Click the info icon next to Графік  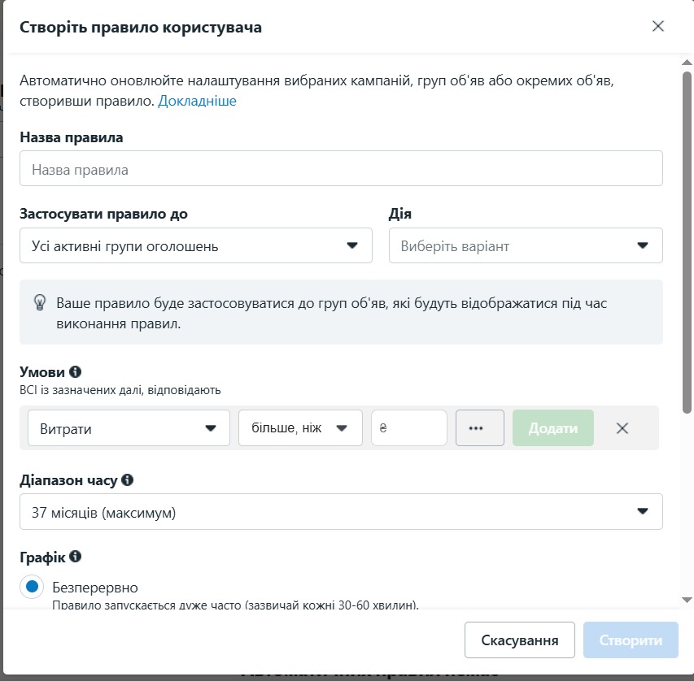pos(75,557)
